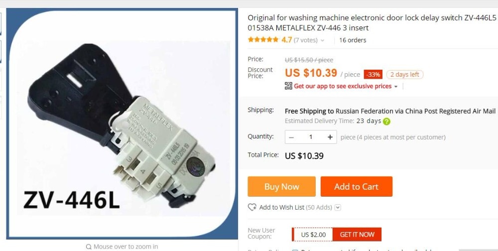The image size is (498, 251).
Task: Click the -33% discount badge
Action: coord(373,75)
